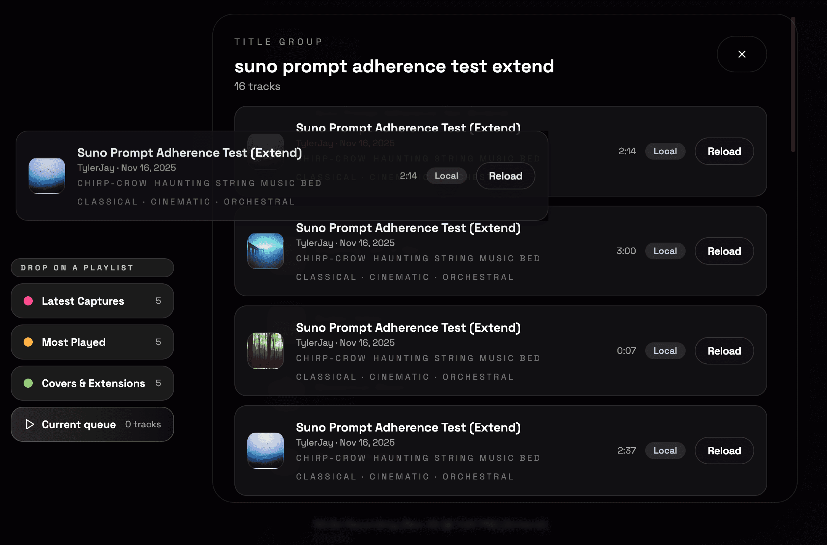Click the pink dot on Latest Captures playlist
This screenshot has width=827, height=545.
28,301
